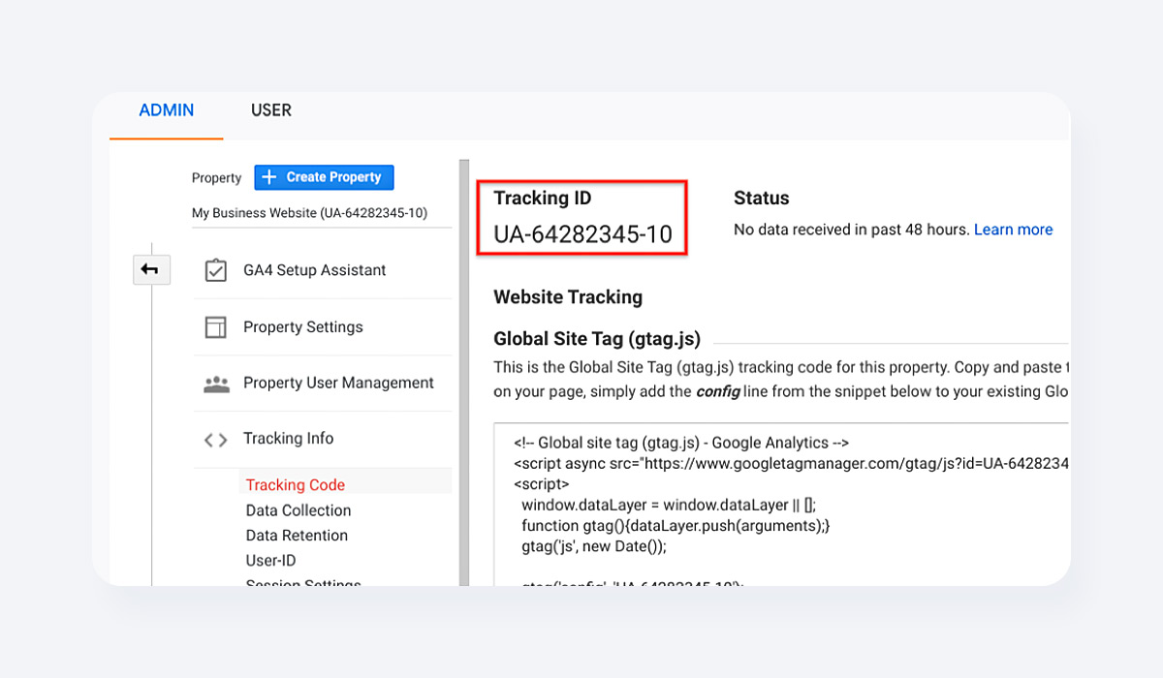Click inside the gtag.js code snippet box

(781, 504)
